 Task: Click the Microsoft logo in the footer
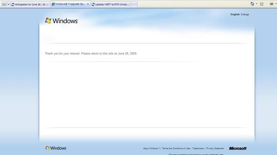point(238,148)
